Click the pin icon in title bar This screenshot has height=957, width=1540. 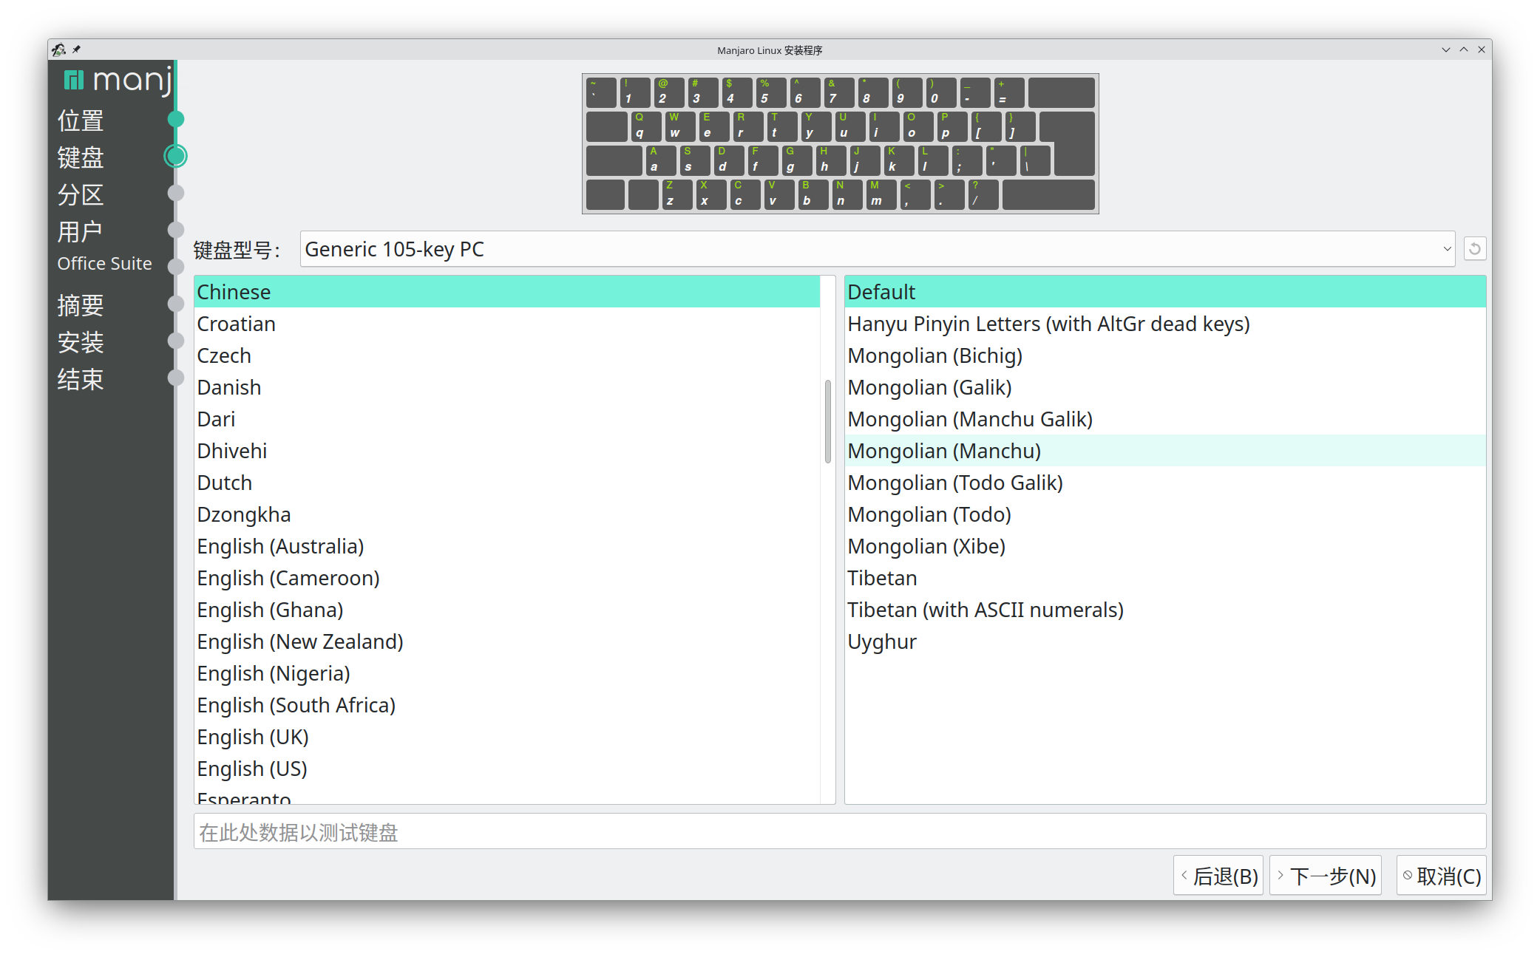tap(76, 50)
